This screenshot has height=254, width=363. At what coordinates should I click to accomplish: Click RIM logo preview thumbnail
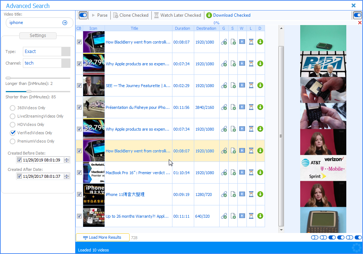pos(323,64)
